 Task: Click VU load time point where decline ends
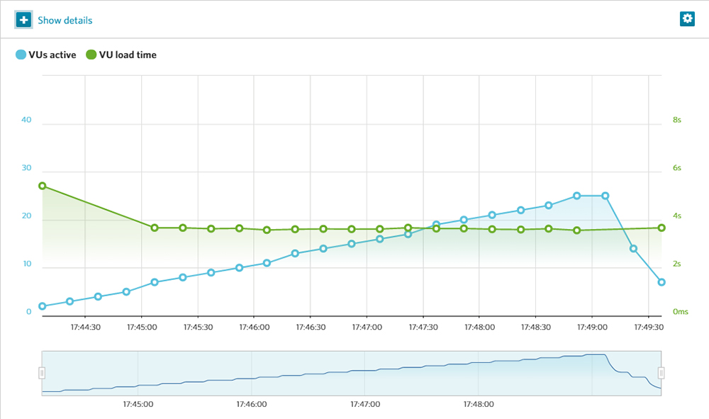(x=155, y=228)
